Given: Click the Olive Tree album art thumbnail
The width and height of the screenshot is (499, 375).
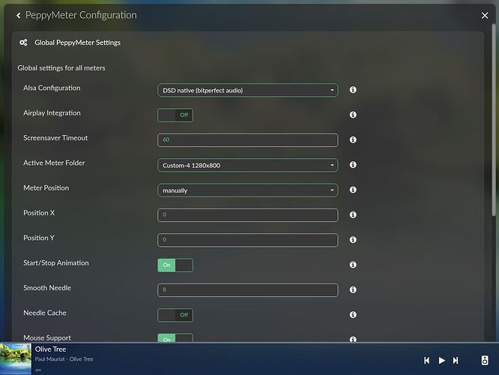Looking at the screenshot, I should (x=16, y=358).
